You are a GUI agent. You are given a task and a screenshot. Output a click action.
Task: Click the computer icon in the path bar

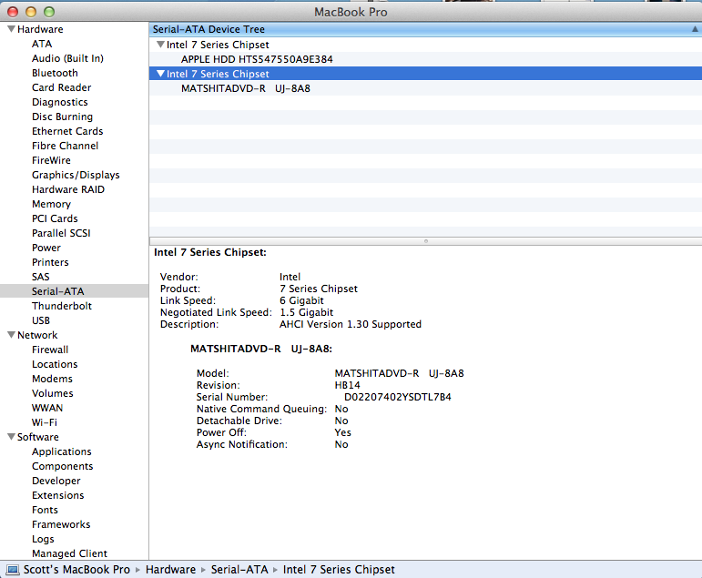coord(13,570)
